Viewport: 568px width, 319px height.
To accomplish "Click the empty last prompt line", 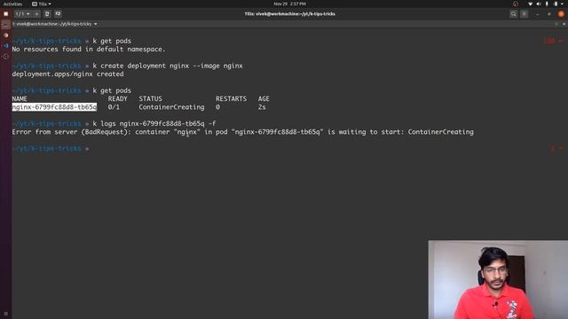I will tap(51, 149).
